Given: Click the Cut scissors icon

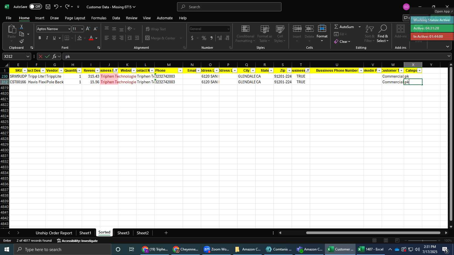Looking at the screenshot, I should [22, 27].
